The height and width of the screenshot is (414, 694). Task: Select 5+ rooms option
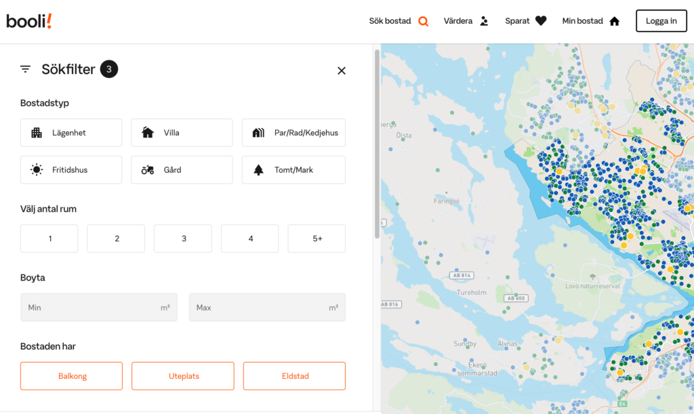tap(317, 239)
